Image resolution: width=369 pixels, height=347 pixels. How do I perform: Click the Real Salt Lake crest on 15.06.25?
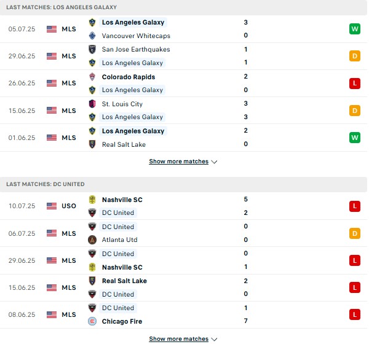click(92, 281)
